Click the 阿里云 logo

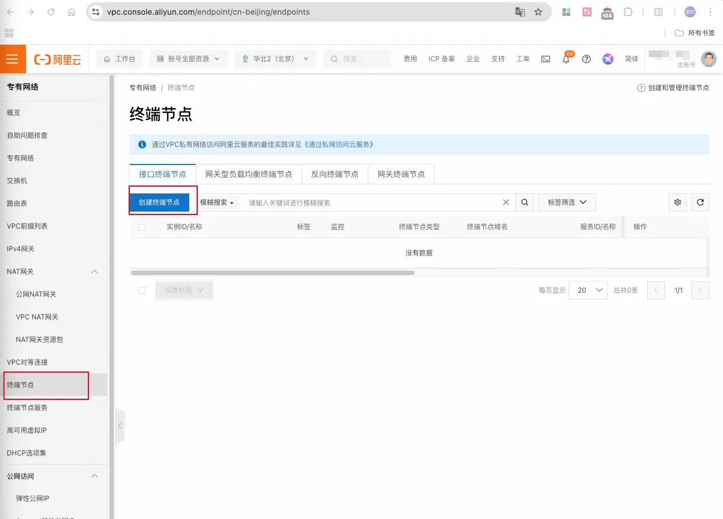tap(58, 59)
